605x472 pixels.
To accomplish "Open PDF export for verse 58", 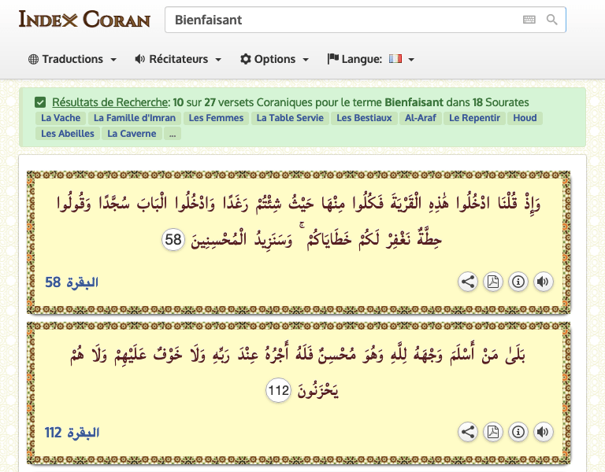I will pyautogui.click(x=493, y=282).
